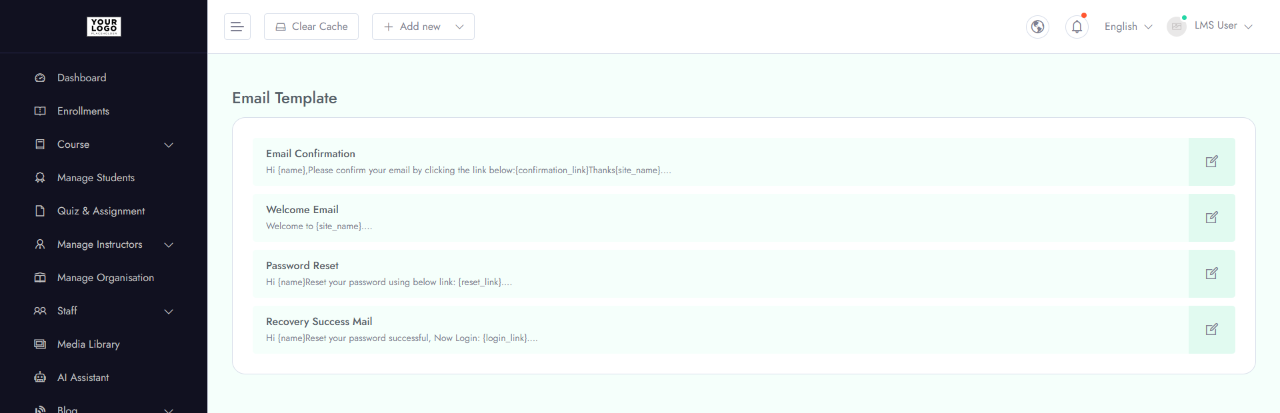
Task: Click the Dashboard gauge icon
Action: (x=40, y=78)
